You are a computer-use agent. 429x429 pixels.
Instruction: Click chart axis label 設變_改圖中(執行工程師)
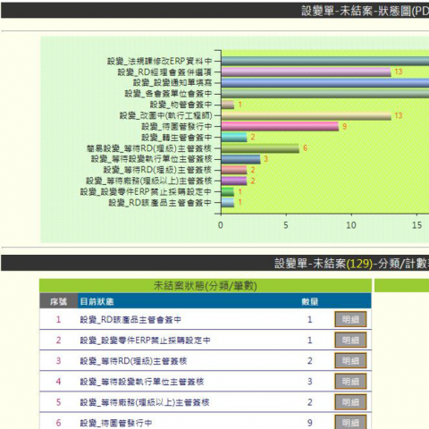(166, 115)
